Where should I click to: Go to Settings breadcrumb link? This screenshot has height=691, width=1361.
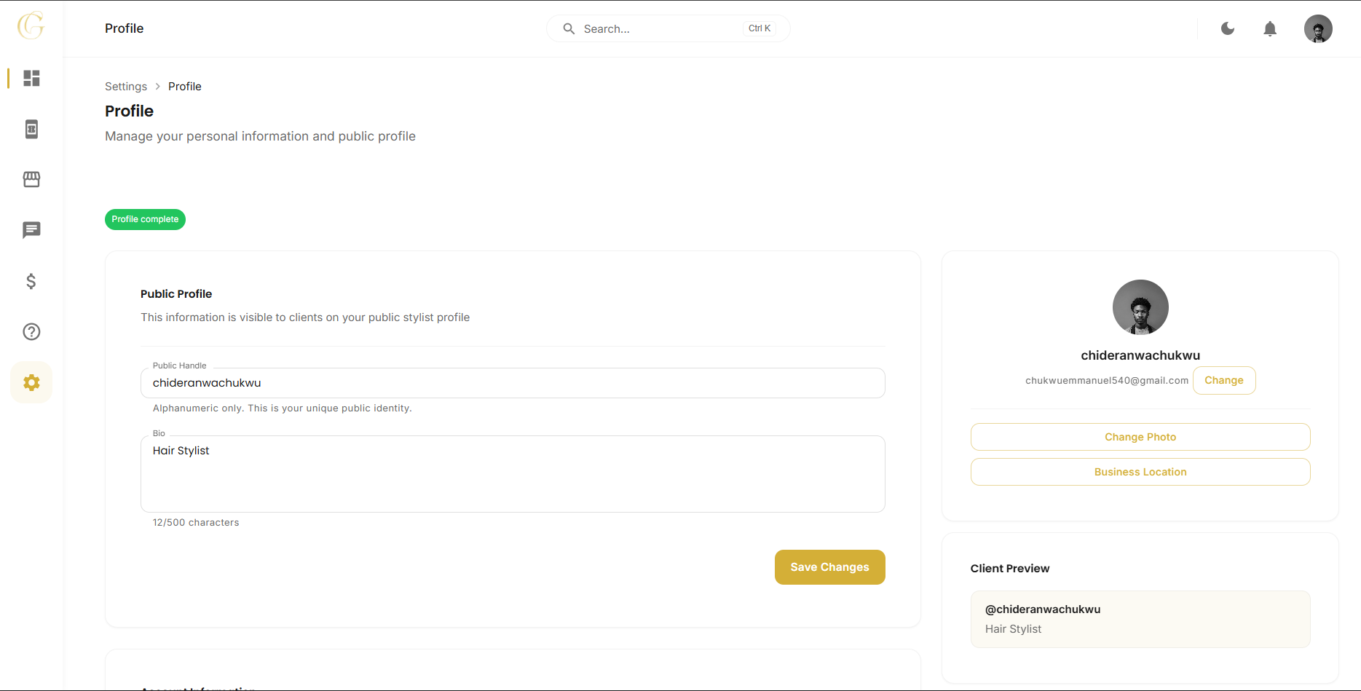[x=126, y=86]
